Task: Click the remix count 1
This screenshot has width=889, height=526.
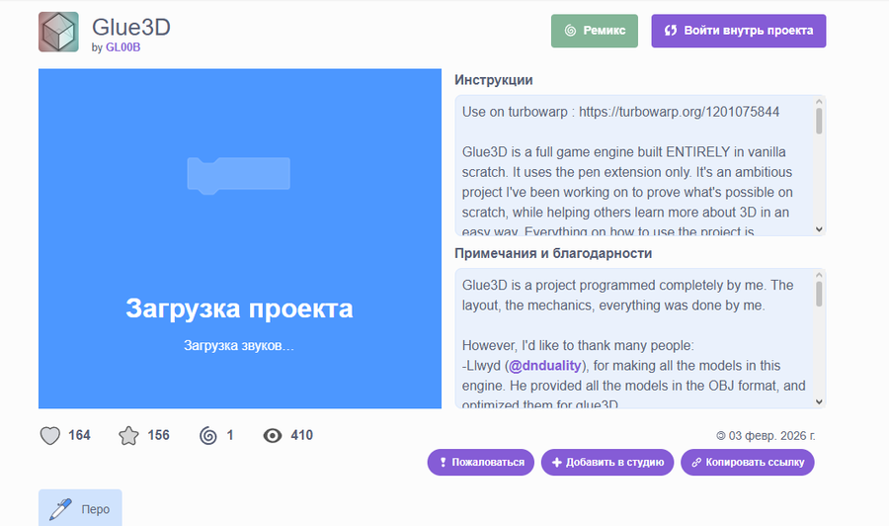Action: (x=229, y=435)
